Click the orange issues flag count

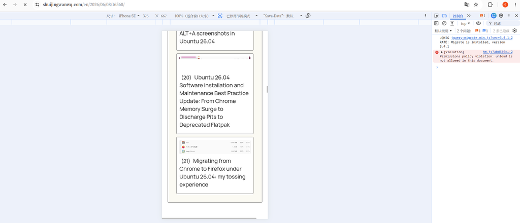[x=478, y=31]
